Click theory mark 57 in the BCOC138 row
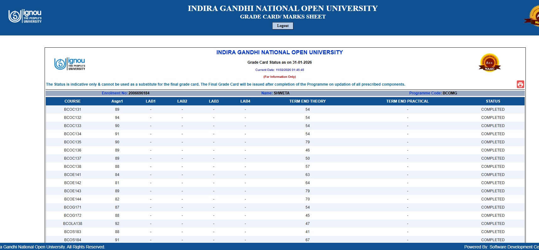Viewport: 539px width, 250px height. pyautogui.click(x=308, y=167)
